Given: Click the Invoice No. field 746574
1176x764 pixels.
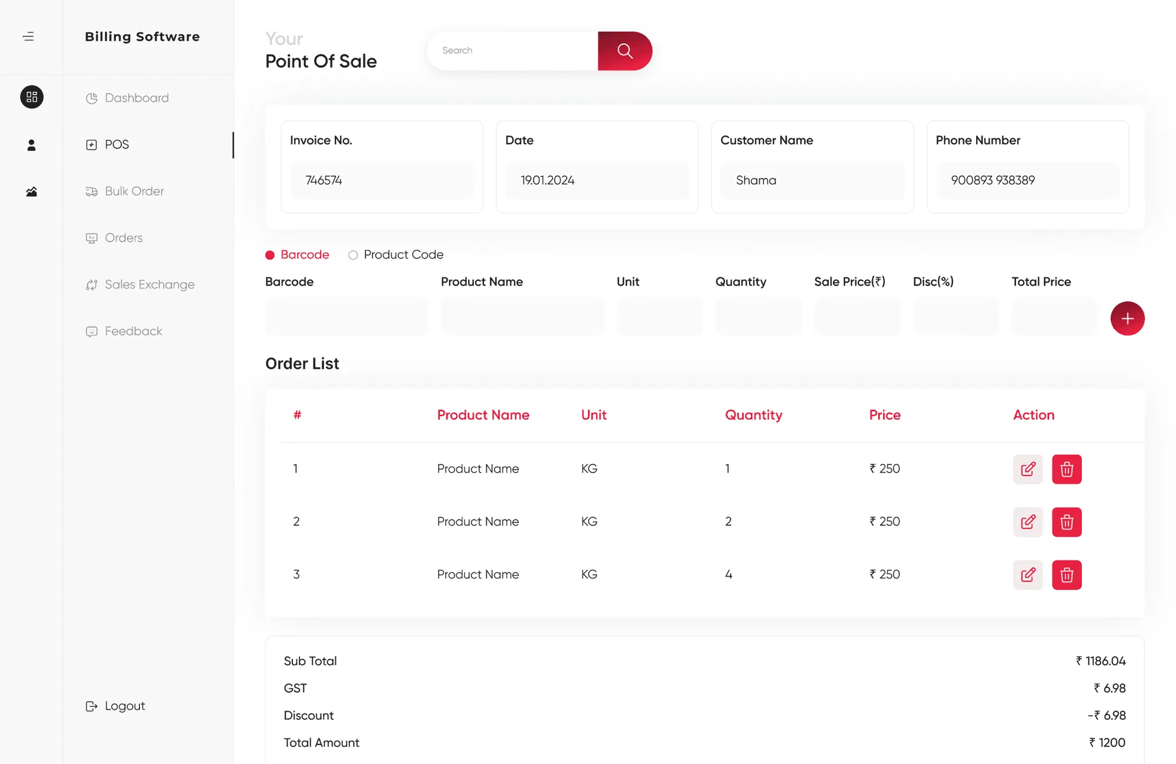Looking at the screenshot, I should pyautogui.click(x=382, y=180).
